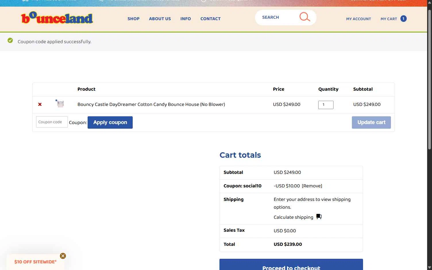Click the quantity field showing 1

(x=326, y=105)
